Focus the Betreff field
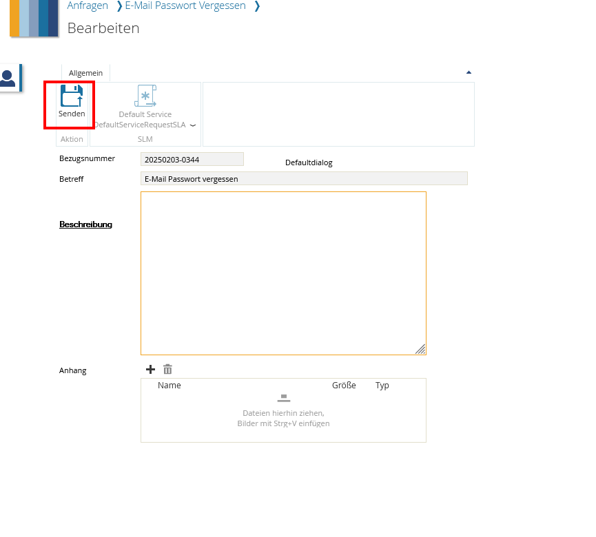Viewport: 596px width, 537px height. [x=303, y=179]
